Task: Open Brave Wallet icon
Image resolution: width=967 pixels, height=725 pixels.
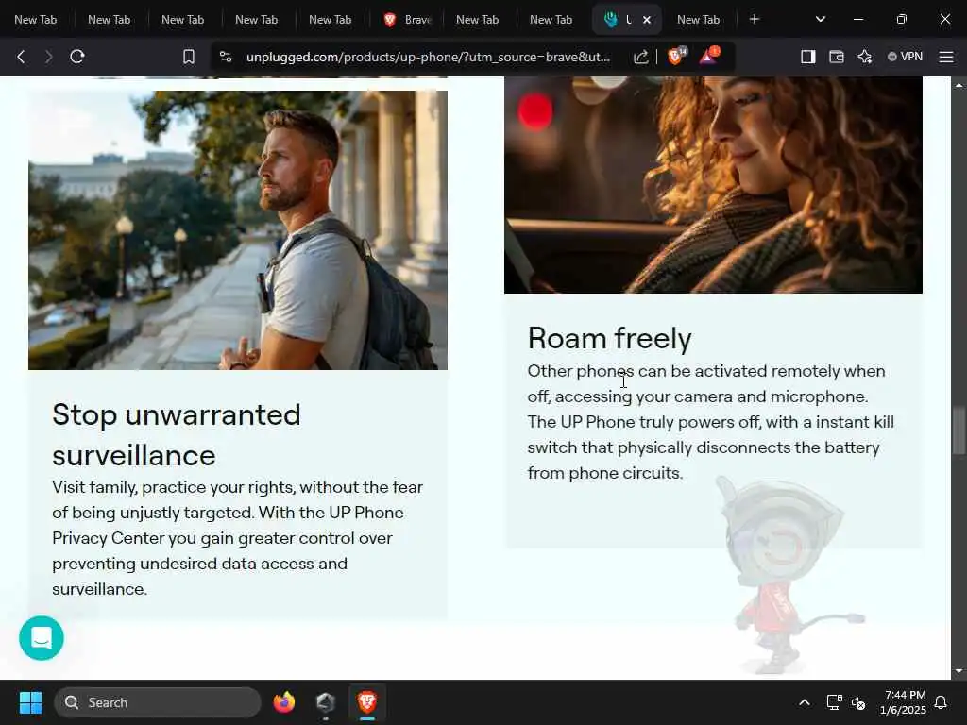Action: (x=837, y=57)
